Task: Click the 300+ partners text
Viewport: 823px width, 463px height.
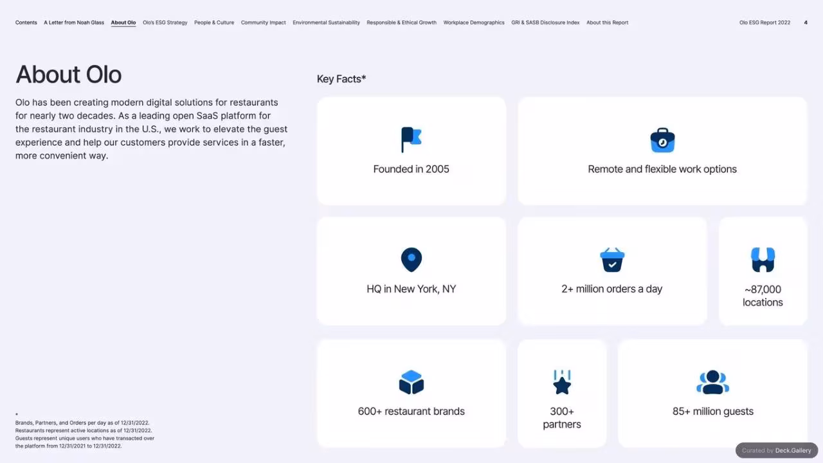Action: click(562, 418)
